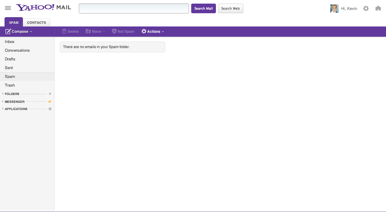The height and width of the screenshot is (212, 386).
Task: Select the Delete trash icon
Action: (64, 31)
